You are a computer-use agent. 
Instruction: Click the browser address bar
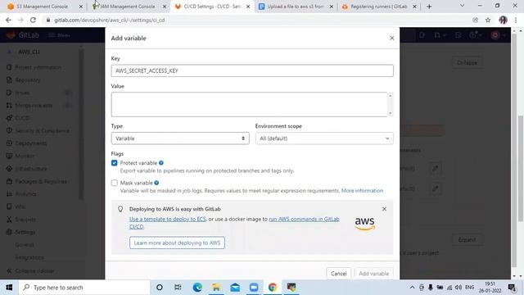[257, 20]
